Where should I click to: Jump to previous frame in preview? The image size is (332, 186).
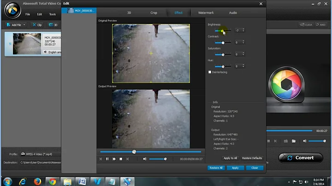tap(101, 159)
